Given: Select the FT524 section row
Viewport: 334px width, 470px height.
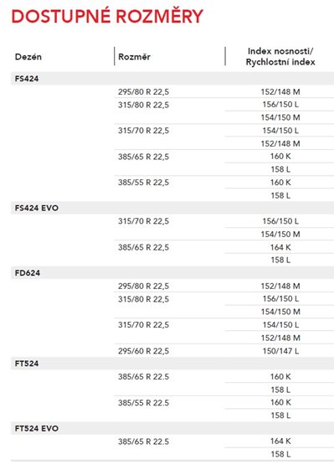Looking at the screenshot, I should [172, 364].
